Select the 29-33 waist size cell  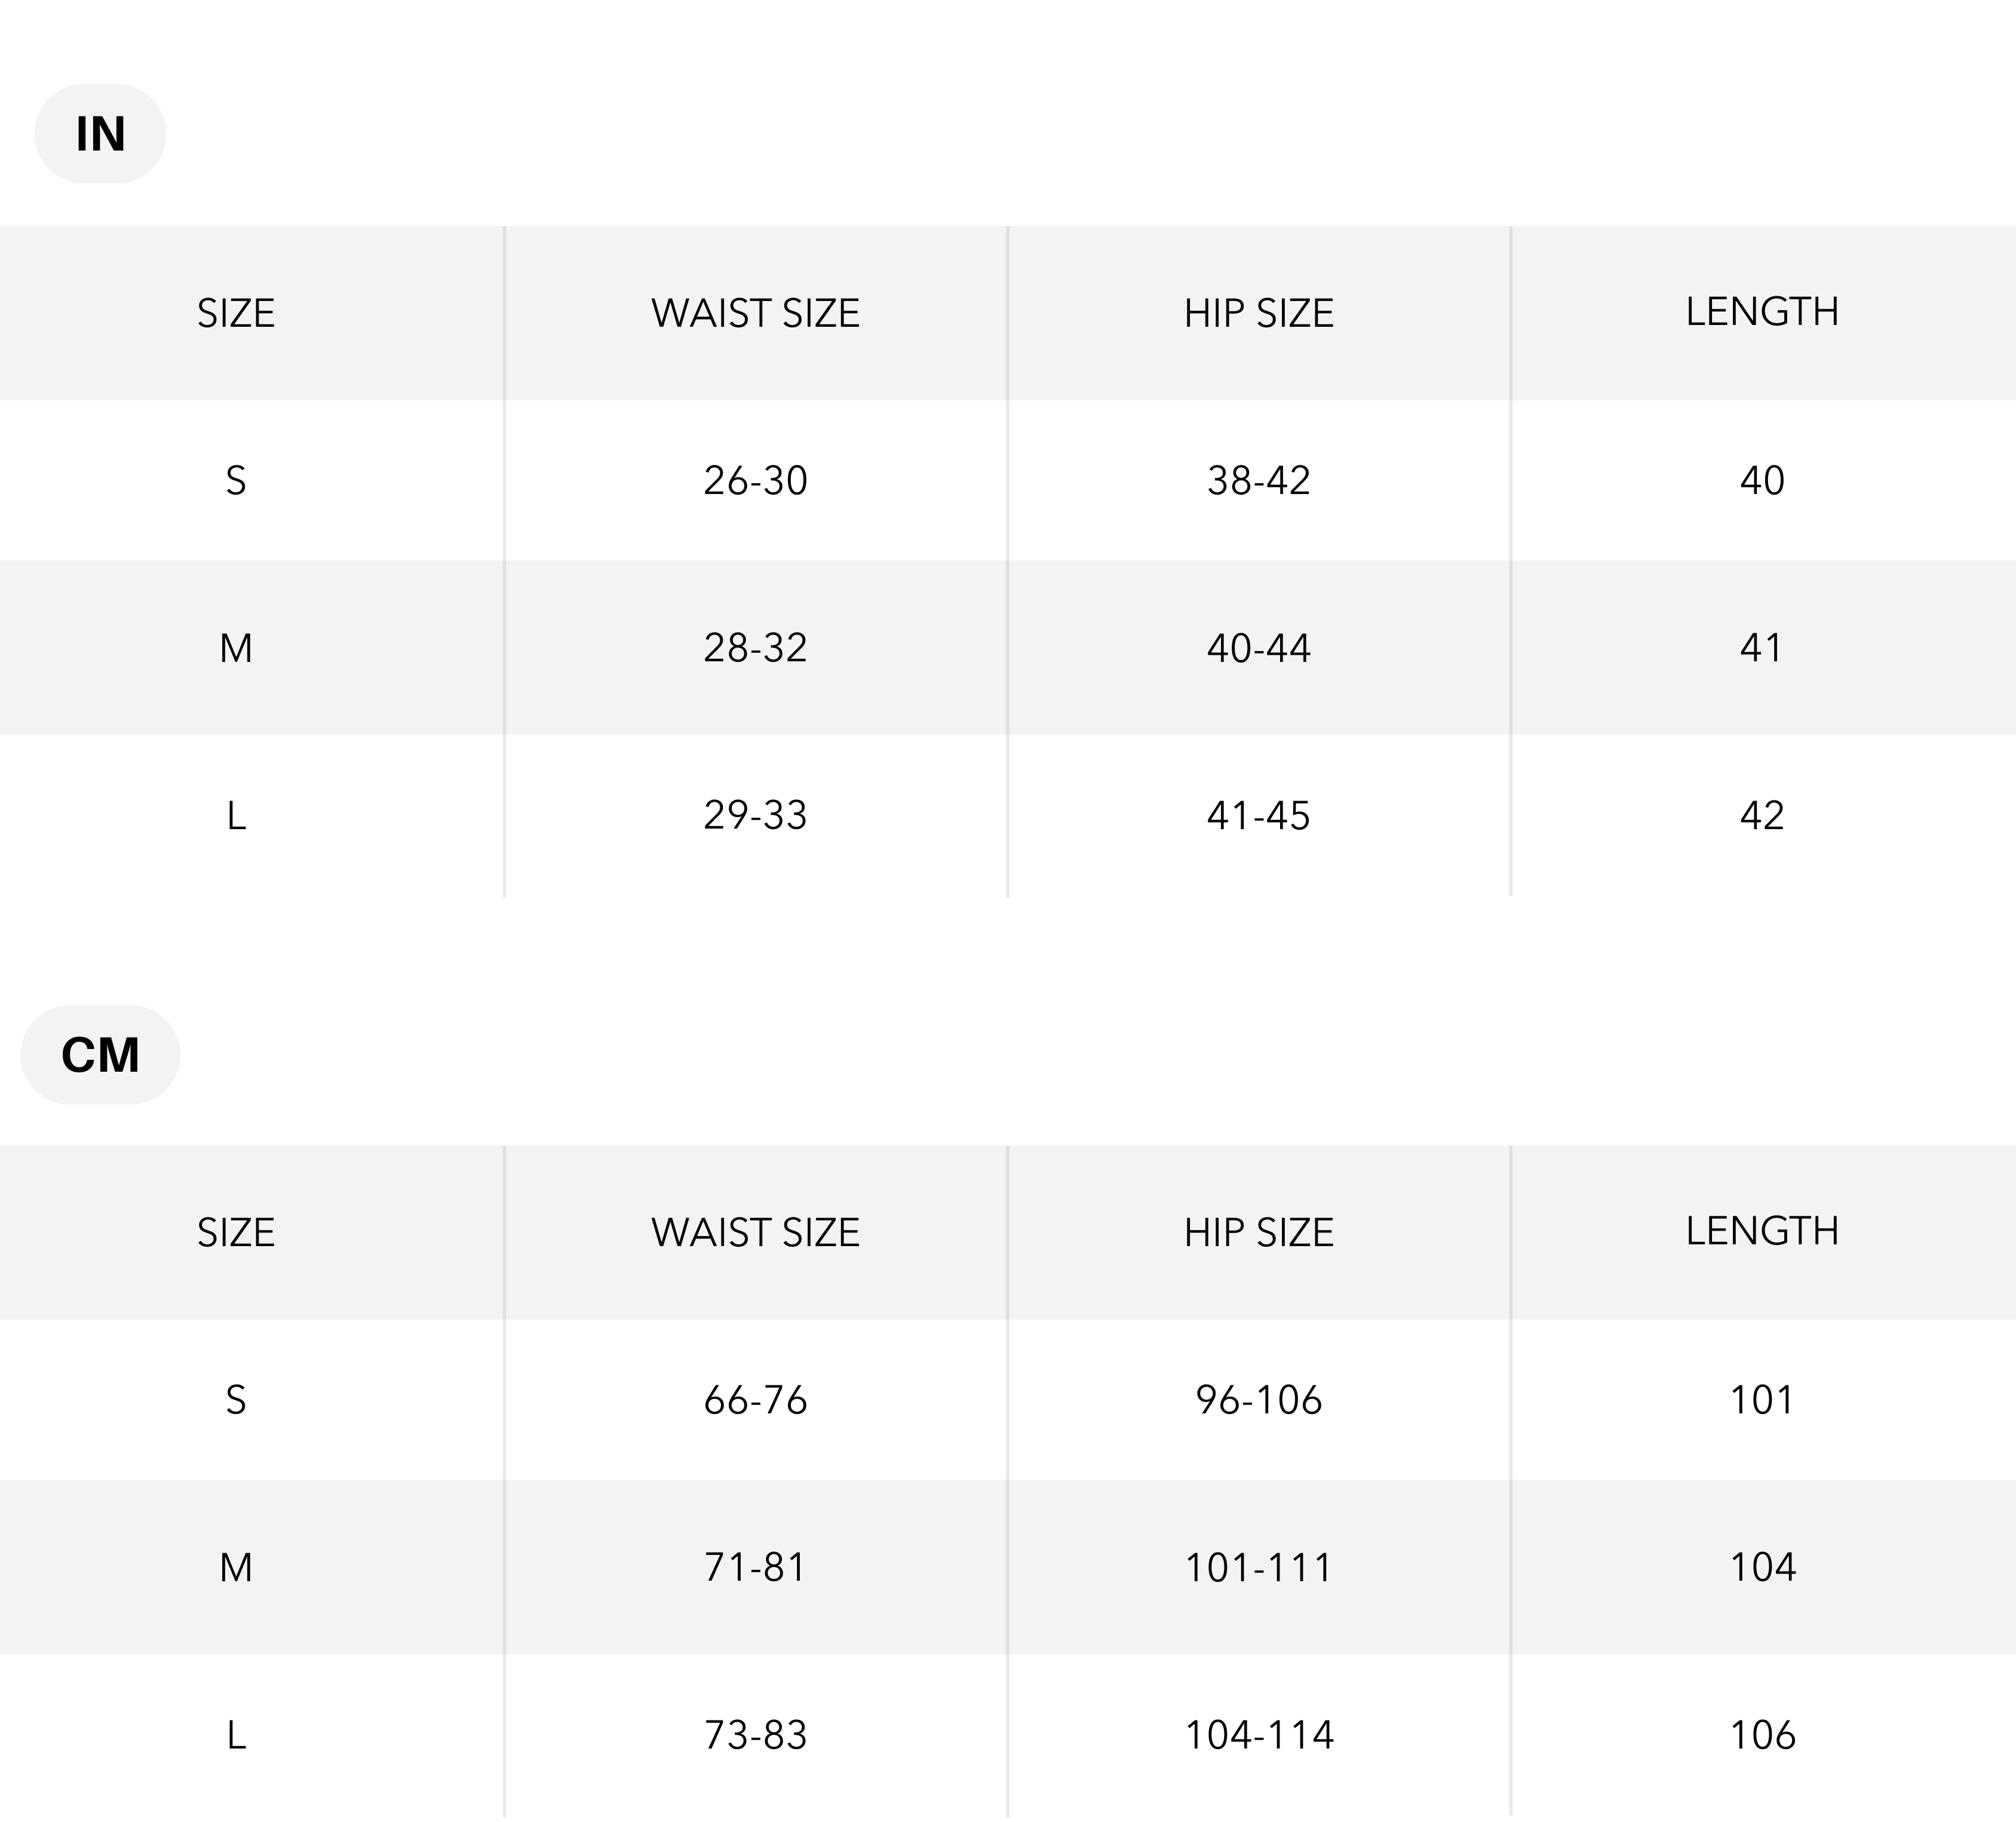tap(755, 815)
